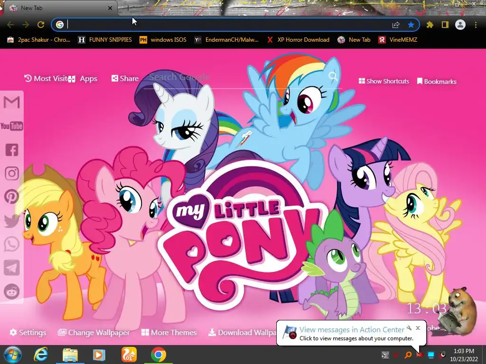Open the YouTube sidebar shortcut
This screenshot has height=364, width=486.
pos(11,126)
